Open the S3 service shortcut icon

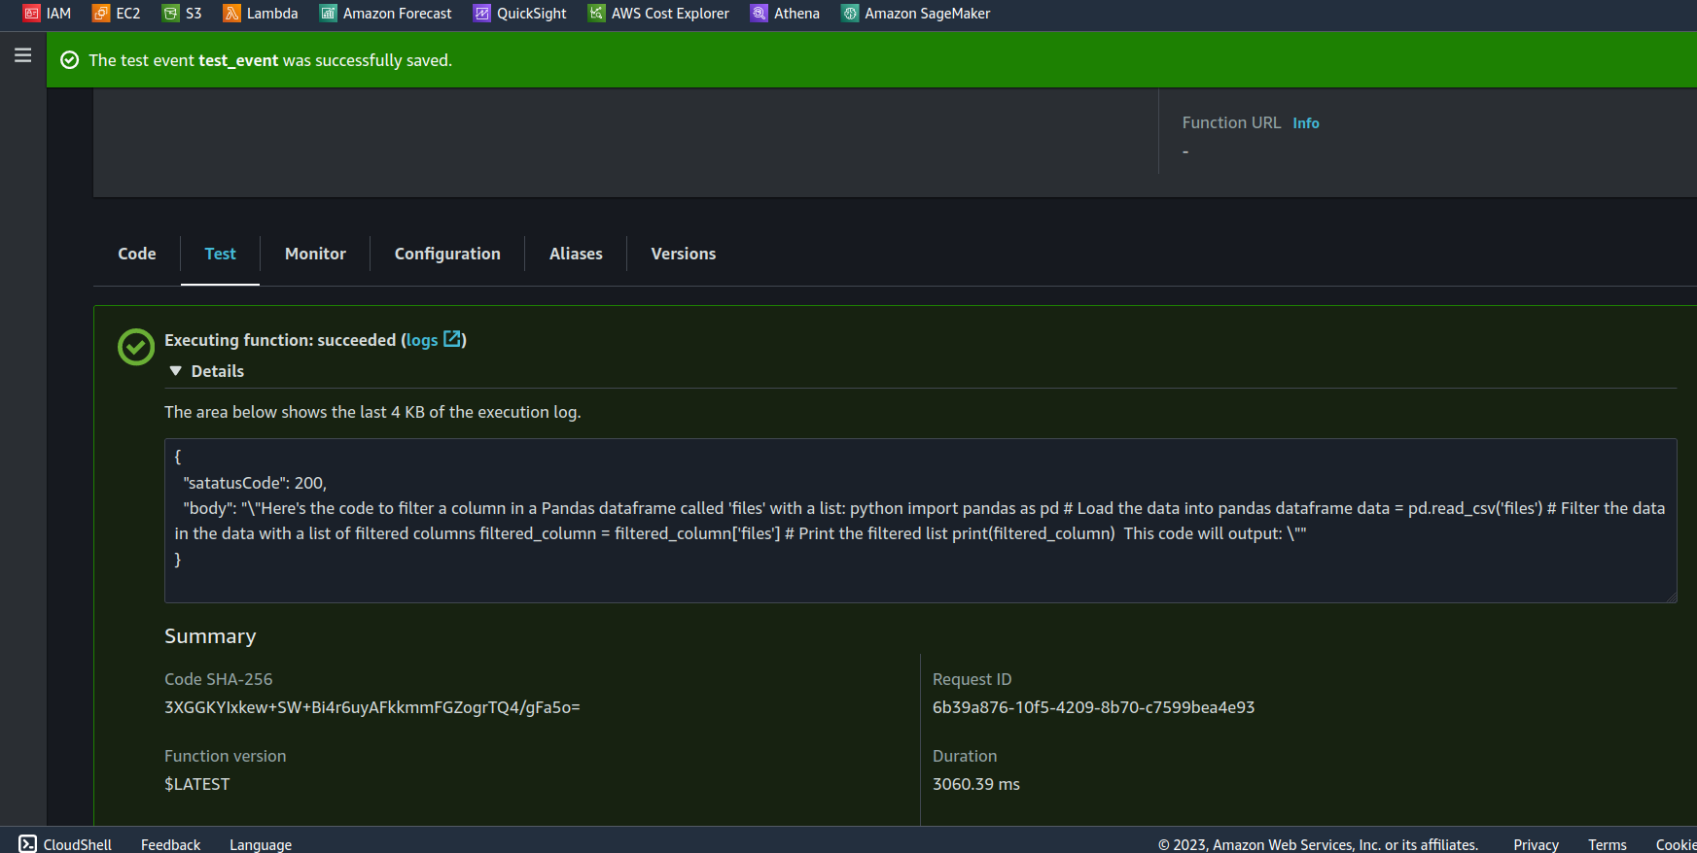click(x=171, y=14)
